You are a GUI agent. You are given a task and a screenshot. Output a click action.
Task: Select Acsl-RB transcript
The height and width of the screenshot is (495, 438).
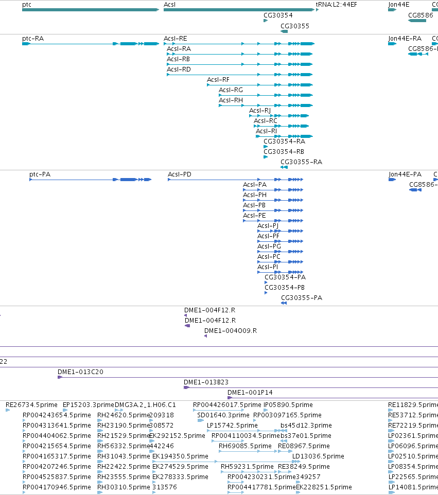click(240, 64)
